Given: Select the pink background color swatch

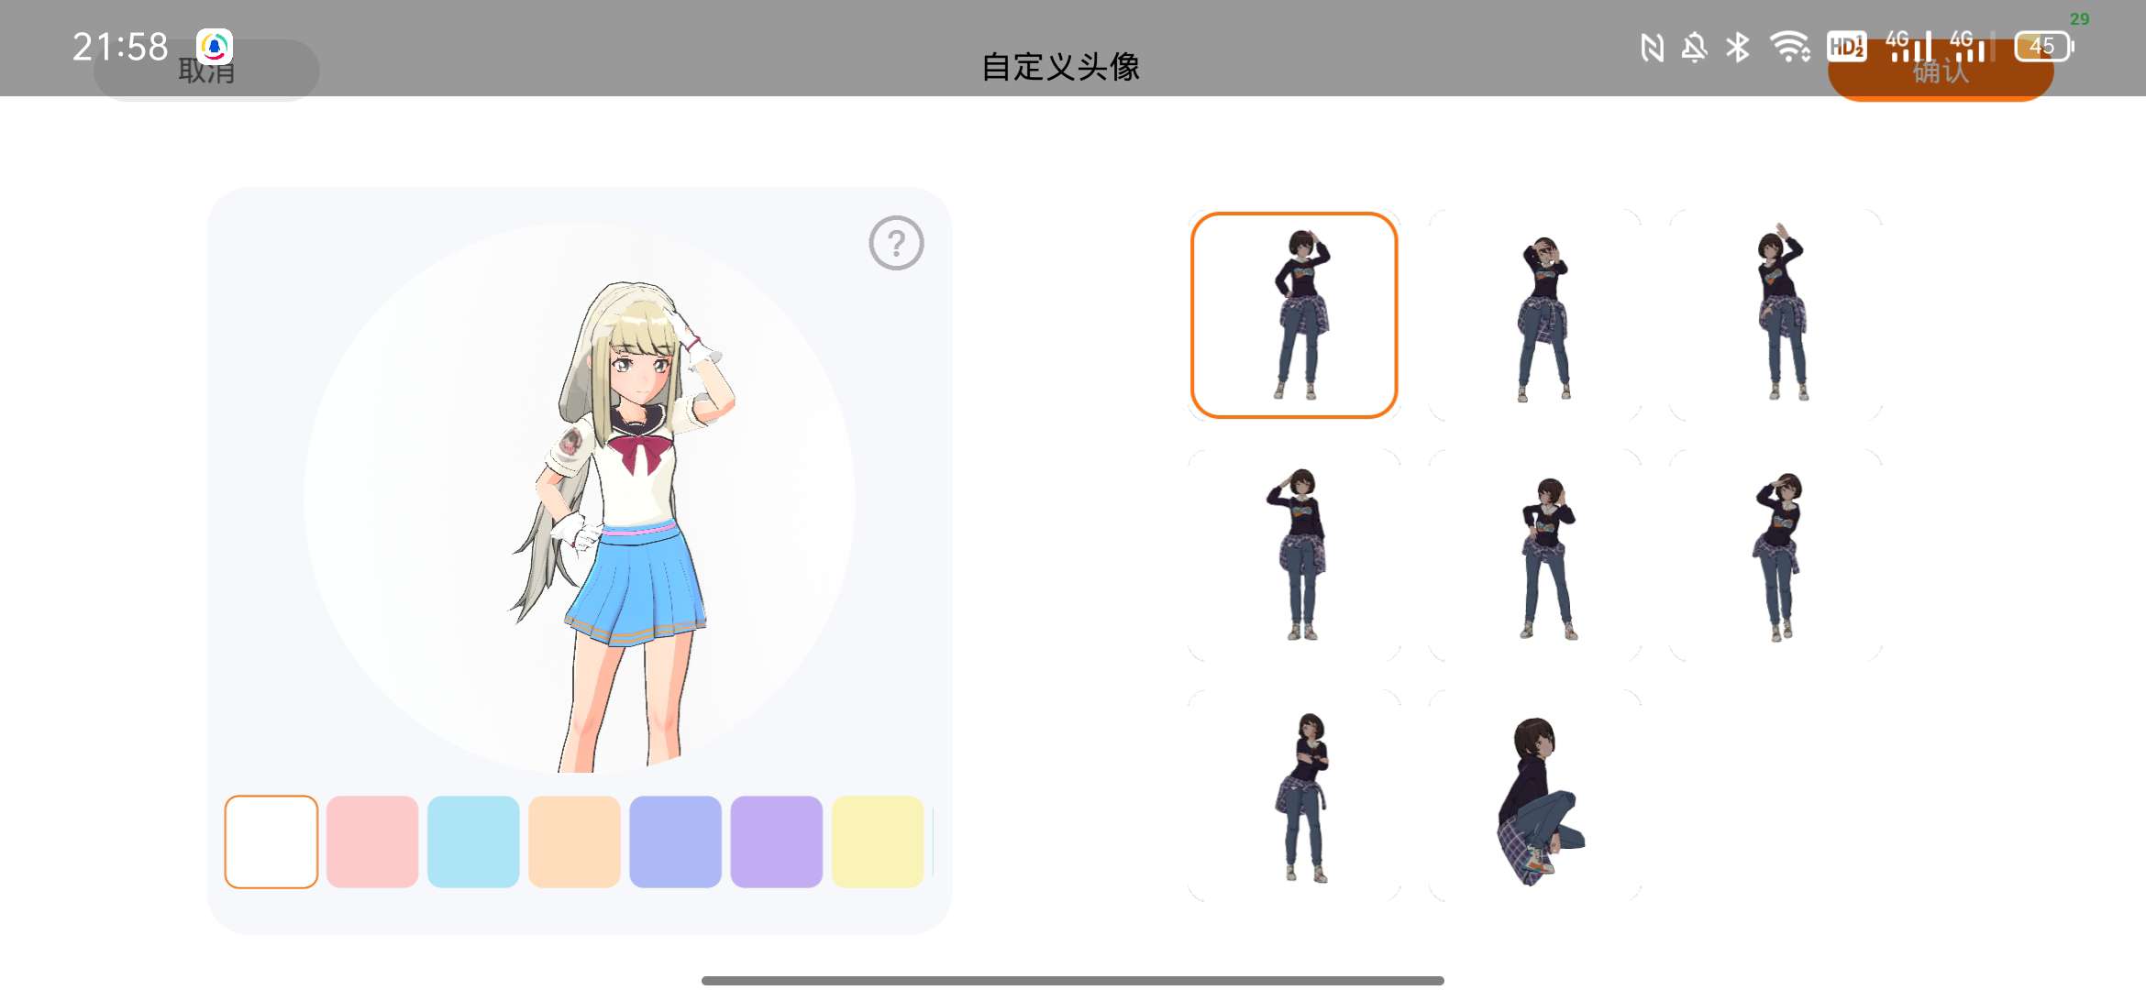Looking at the screenshot, I should 372,841.
